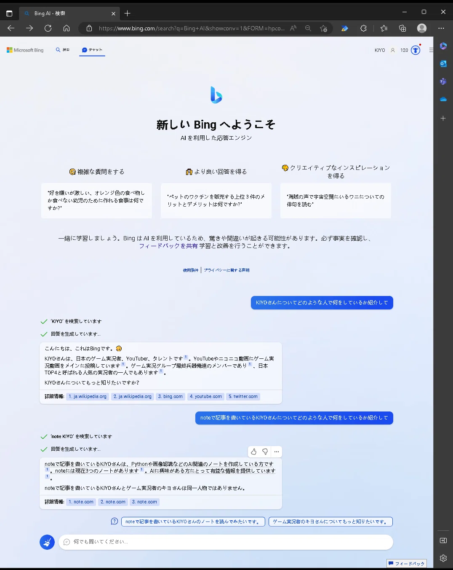453x570 pixels.
Task: Open first ja.wikipedia.org source link
Action: [88, 397]
